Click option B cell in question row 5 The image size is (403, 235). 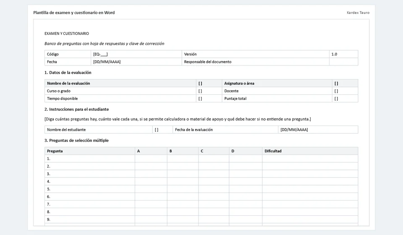click(183, 189)
